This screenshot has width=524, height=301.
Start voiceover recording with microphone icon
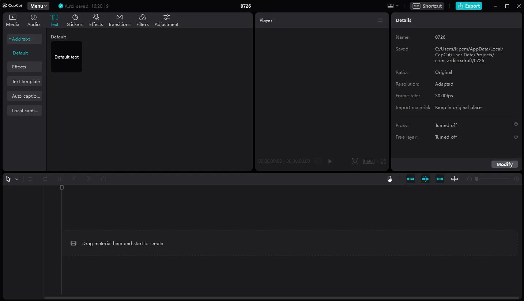click(390, 179)
